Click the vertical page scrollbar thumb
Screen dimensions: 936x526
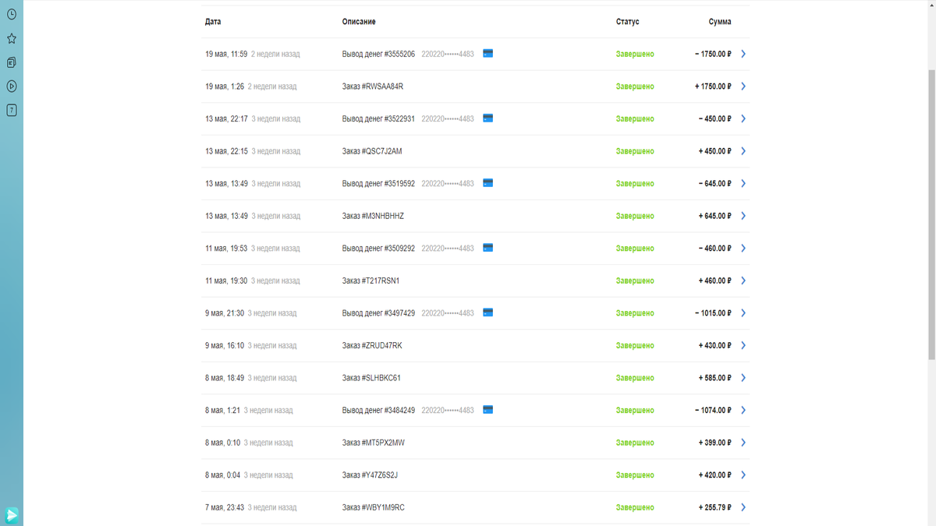pos(931,214)
